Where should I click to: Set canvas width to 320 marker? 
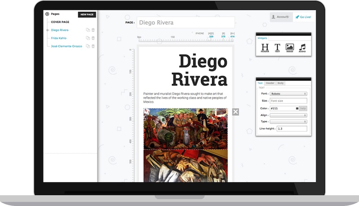click(x=211, y=37)
